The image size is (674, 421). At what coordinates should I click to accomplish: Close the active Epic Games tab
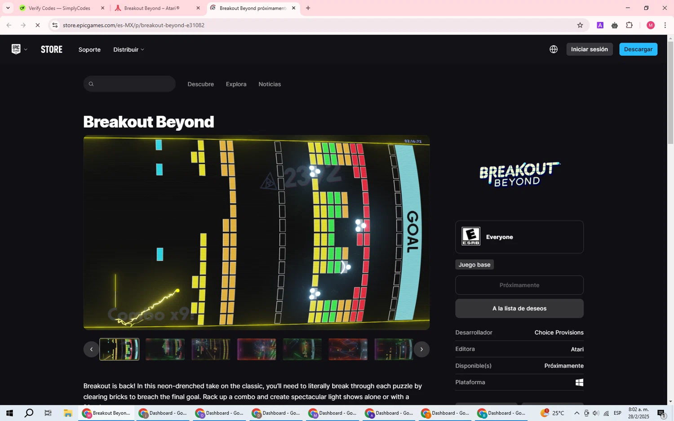(294, 8)
